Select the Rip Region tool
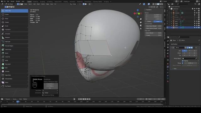This screenshot has width=201, height=113. click(14, 86)
